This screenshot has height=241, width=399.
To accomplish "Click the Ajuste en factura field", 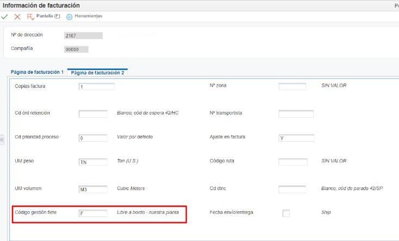I will click(x=296, y=138).
